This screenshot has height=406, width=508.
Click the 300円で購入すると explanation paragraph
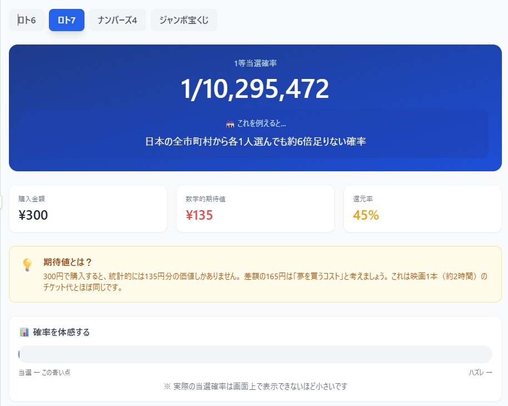coord(265,281)
